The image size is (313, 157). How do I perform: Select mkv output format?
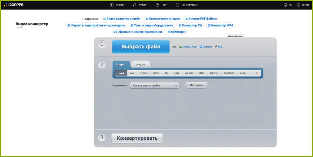[201, 73]
